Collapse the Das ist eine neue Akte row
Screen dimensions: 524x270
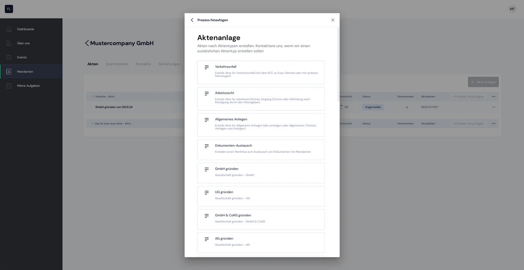[93, 124]
